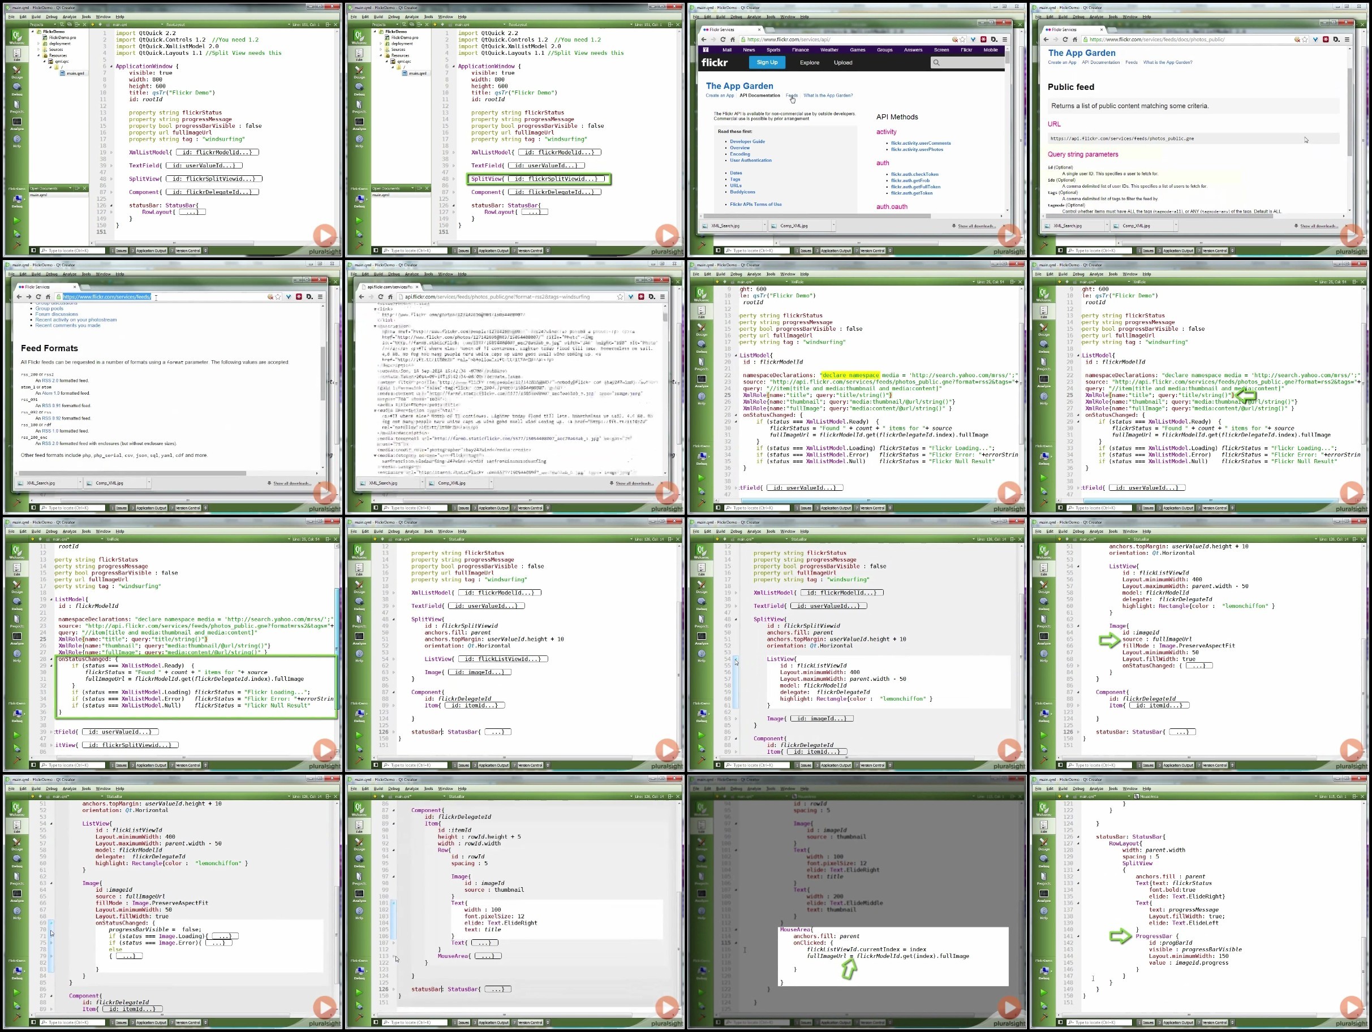This screenshot has width=1372, height=1032.
Task: Open Analyze mode in green-boxed SplitView frame
Action: [359, 123]
